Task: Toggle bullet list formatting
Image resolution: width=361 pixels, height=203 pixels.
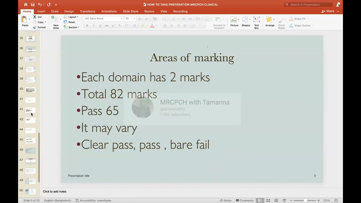Action: (164, 19)
